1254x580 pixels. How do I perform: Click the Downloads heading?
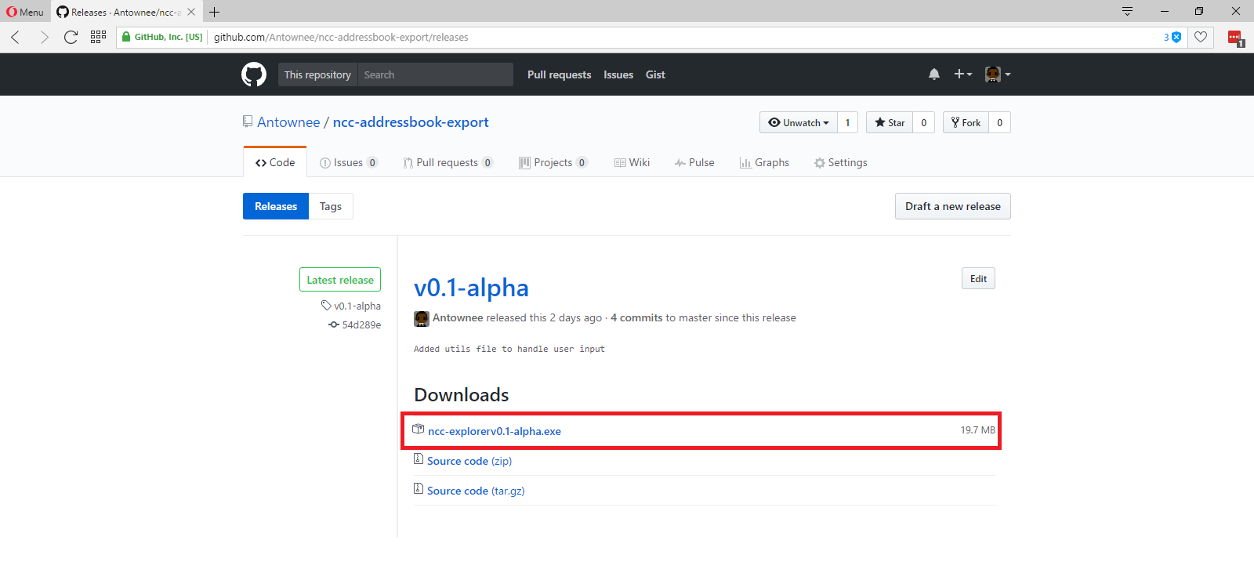pyautogui.click(x=462, y=394)
